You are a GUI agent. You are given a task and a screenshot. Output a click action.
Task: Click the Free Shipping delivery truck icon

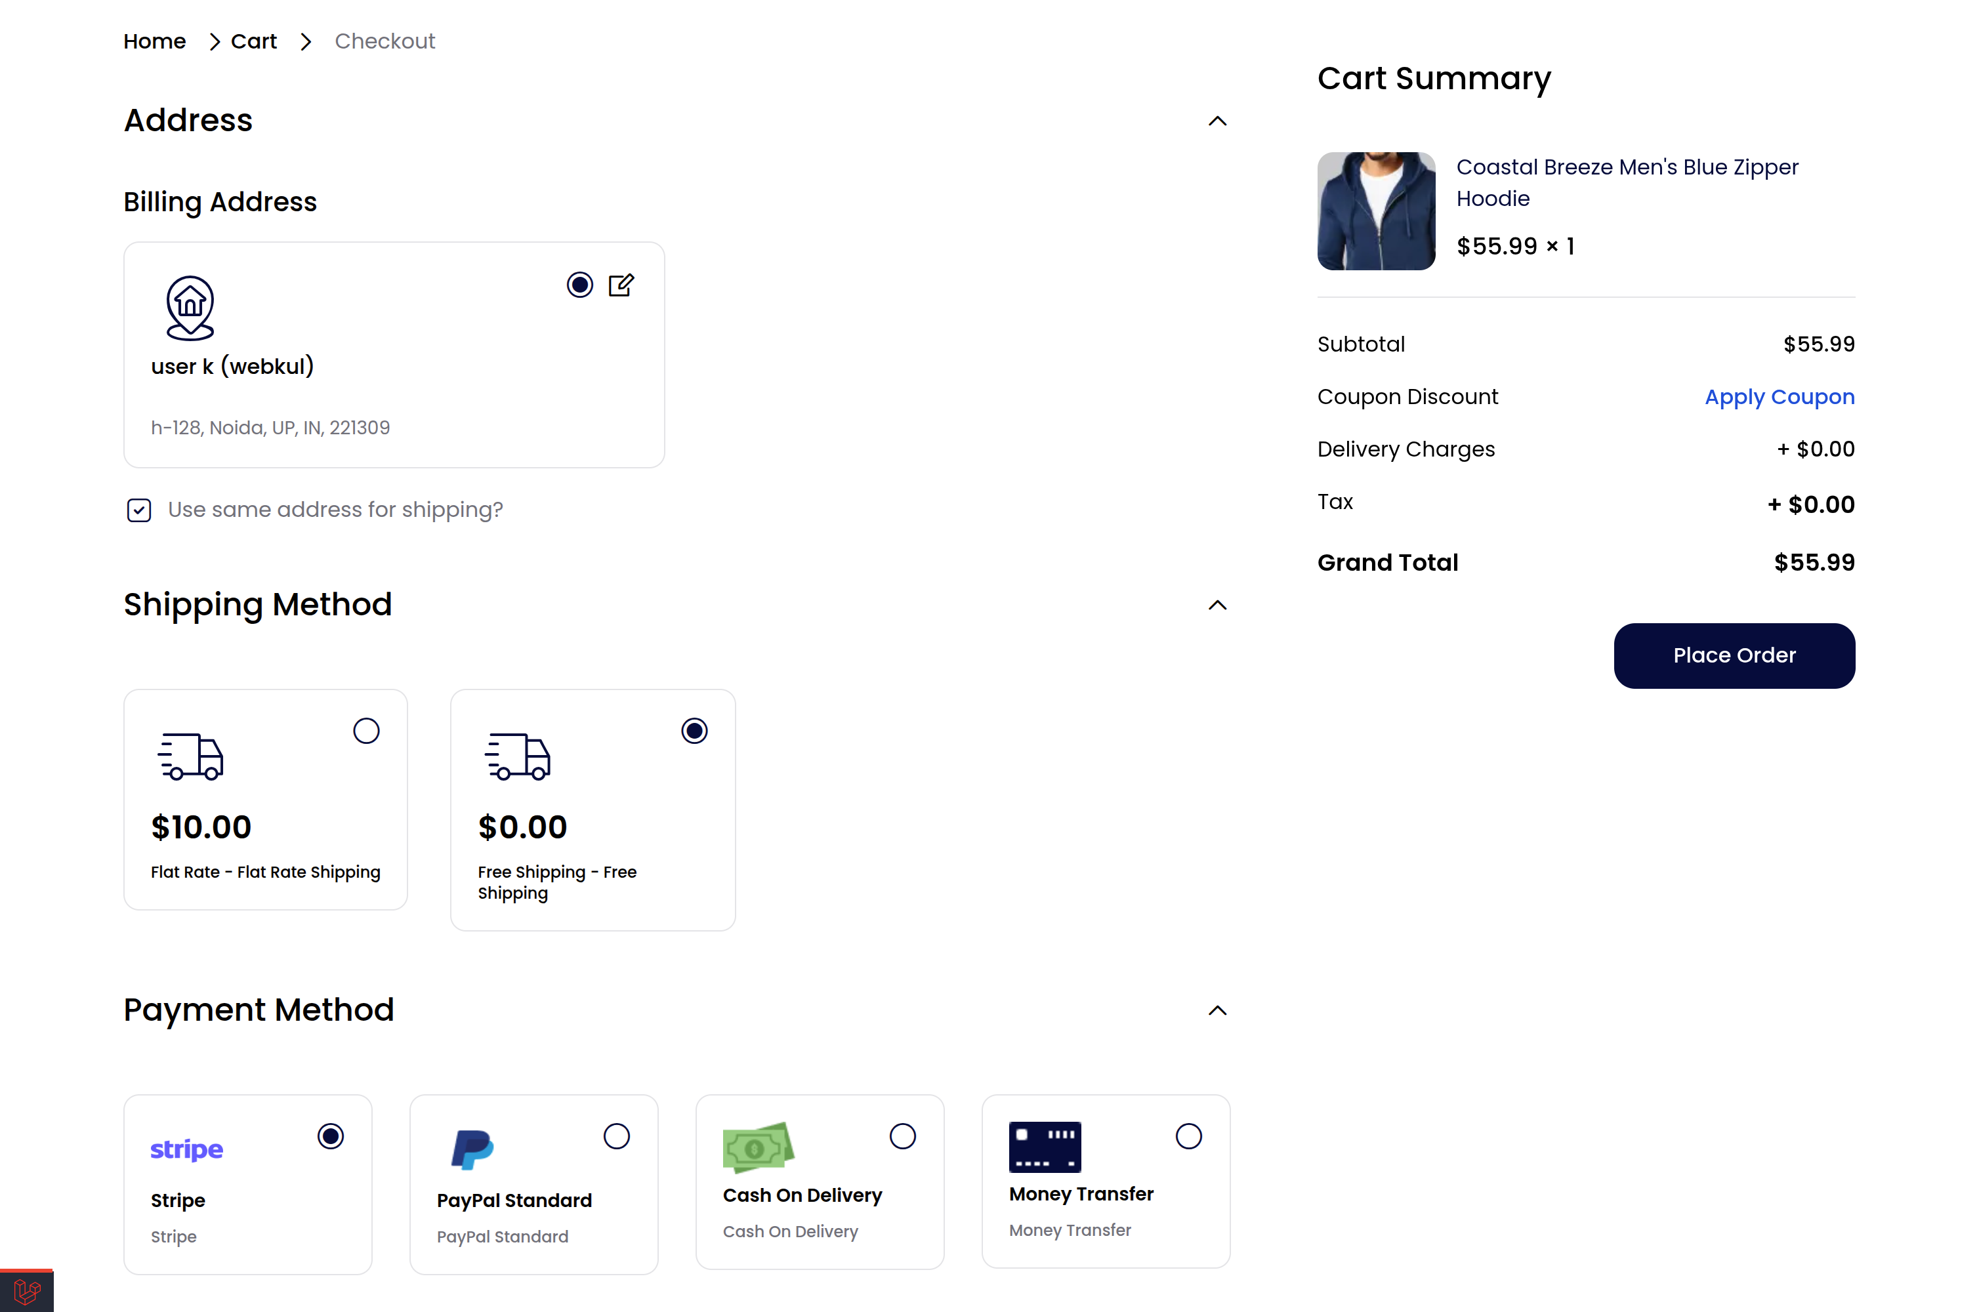click(x=518, y=756)
